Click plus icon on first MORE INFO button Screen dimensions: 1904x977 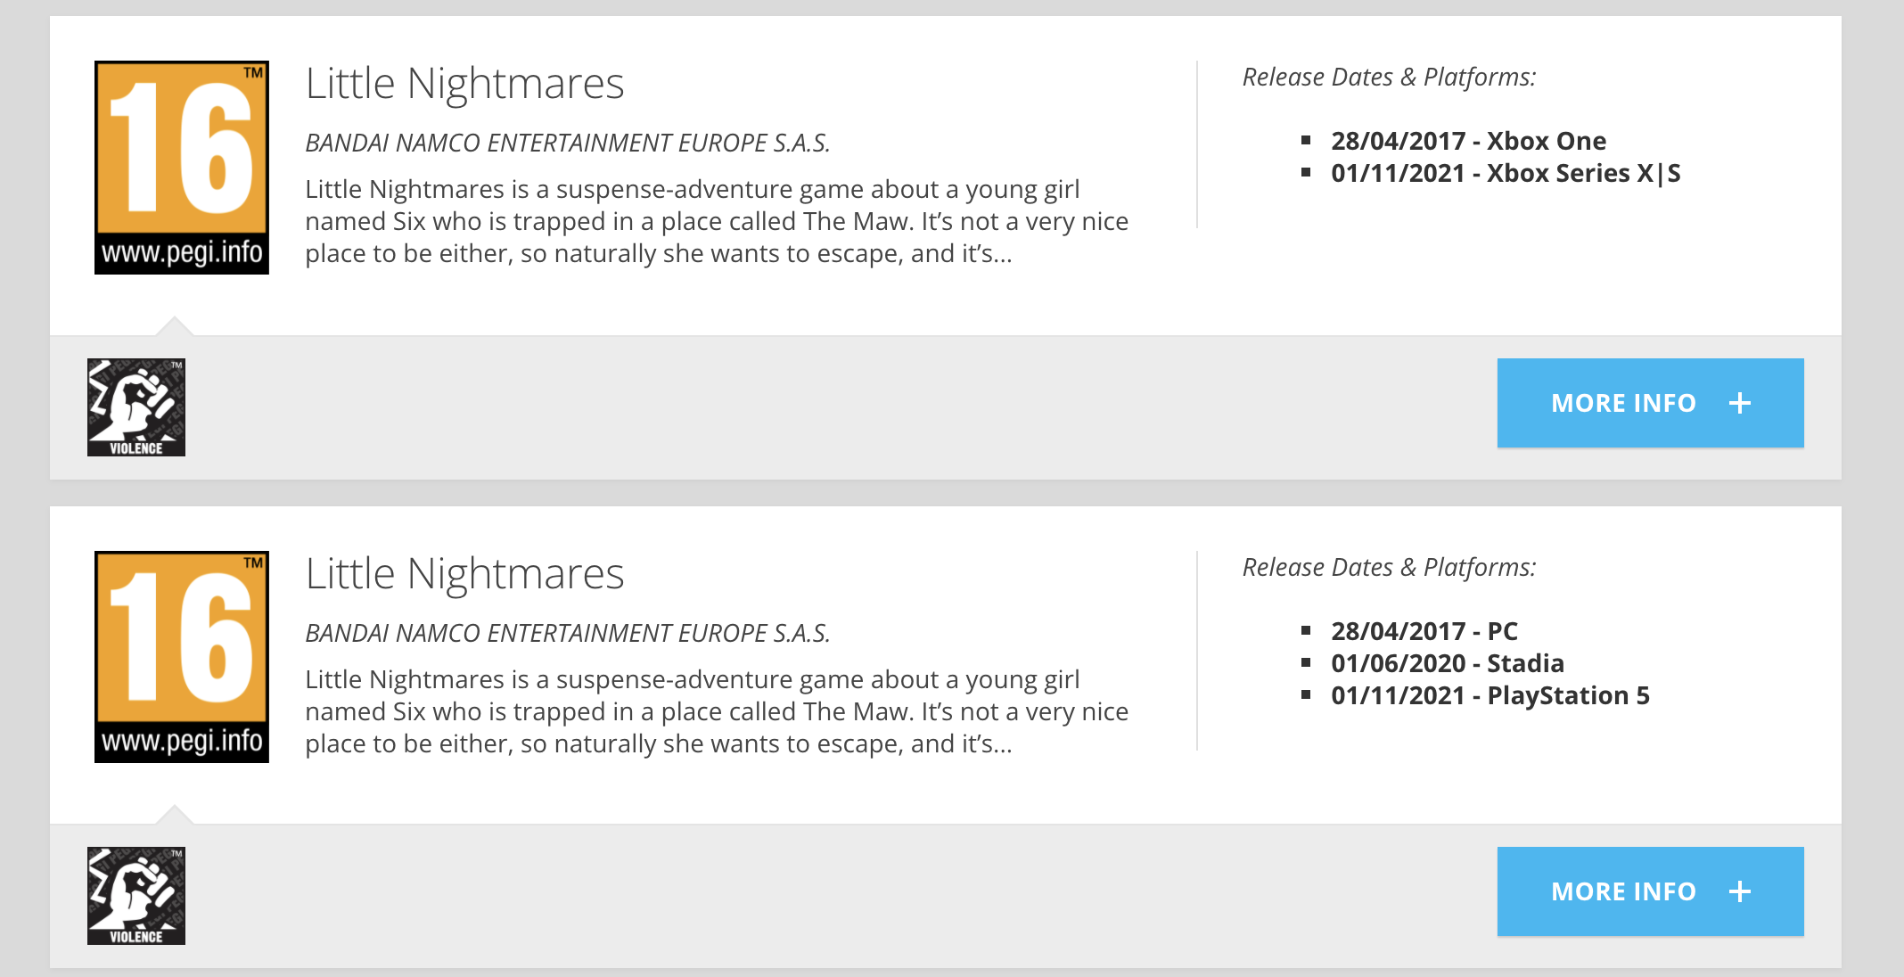click(1740, 403)
